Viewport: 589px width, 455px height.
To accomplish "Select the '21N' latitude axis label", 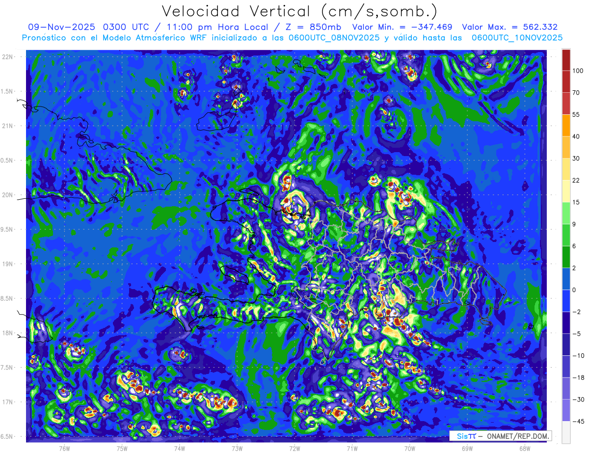I will (8, 126).
